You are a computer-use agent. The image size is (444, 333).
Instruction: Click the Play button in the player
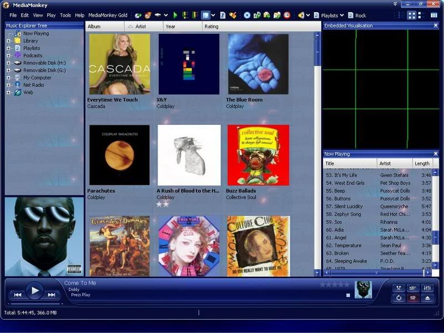pyautogui.click(x=34, y=290)
